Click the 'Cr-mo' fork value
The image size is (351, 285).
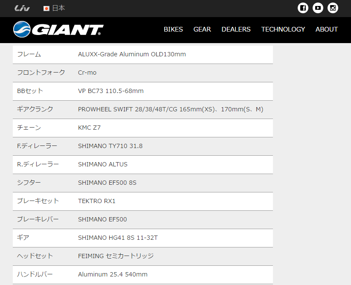pyautogui.click(x=87, y=73)
